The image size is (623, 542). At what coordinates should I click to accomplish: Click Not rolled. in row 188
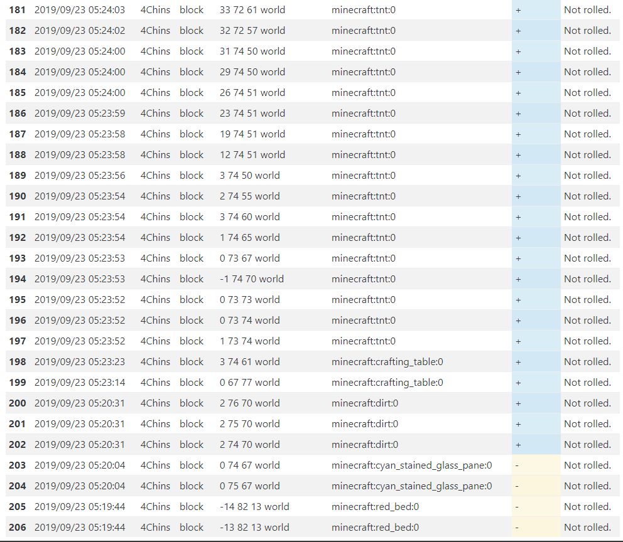pos(587,154)
